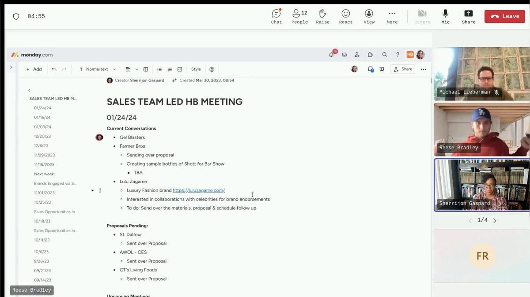The width and height of the screenshot is (530, 297).
Task: Raise your hand in the meeting
Action: coord(323,16)
